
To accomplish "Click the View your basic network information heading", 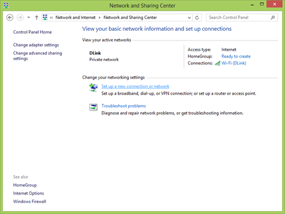I will pos(157,29).
